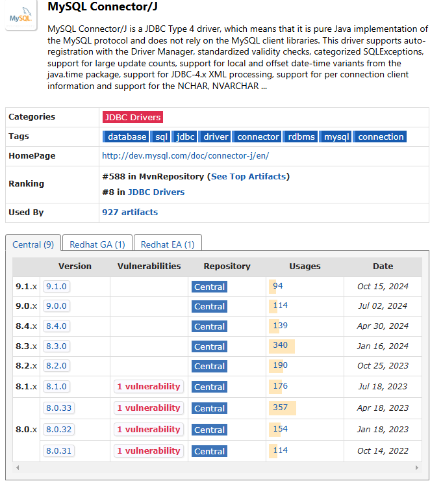Click Central repository badge for 8.3.0

(x=209, y=346)
